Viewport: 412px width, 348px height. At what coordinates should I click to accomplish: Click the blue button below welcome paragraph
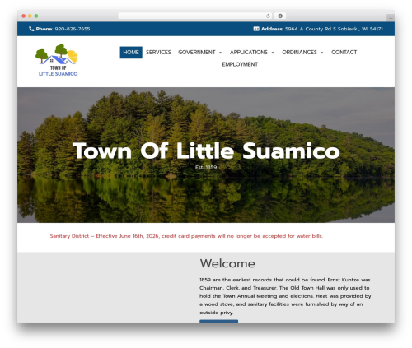click(x=218, y=322)
